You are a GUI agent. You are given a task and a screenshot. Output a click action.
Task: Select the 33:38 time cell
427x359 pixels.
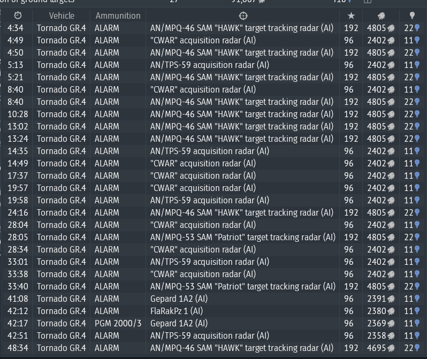[x=18, y=274]
